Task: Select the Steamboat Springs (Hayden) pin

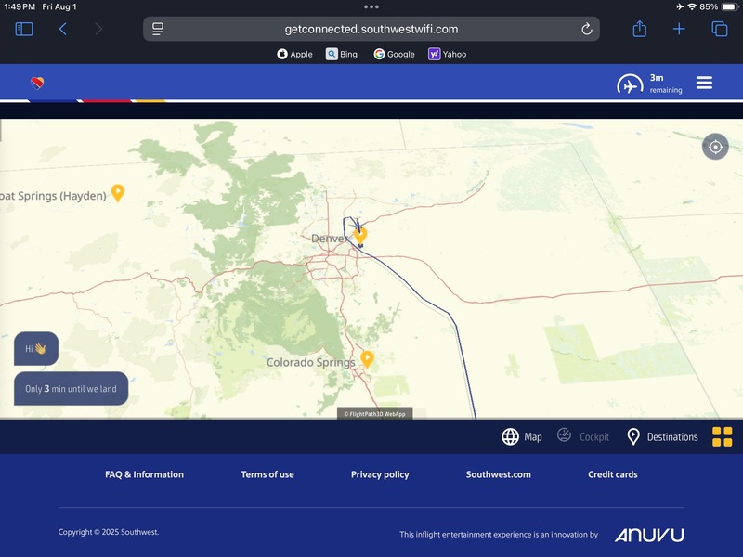Action: (118, 193)
